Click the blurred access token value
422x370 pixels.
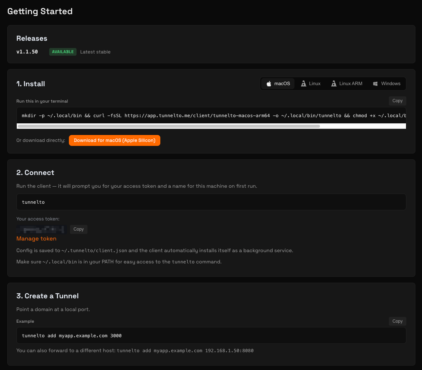[40, 229]
